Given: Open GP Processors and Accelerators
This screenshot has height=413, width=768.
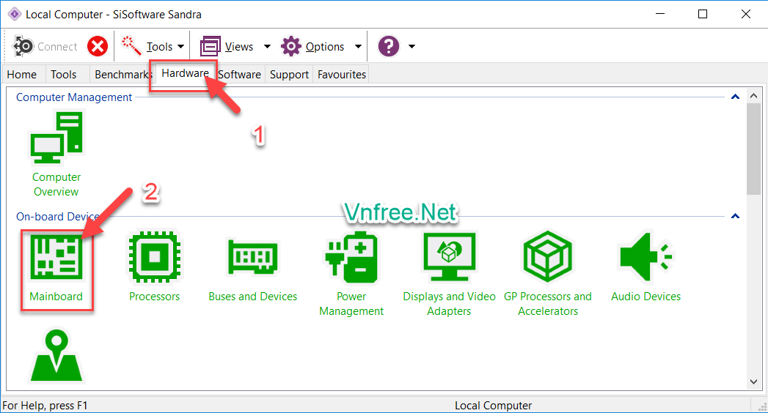Looking at the screenshot, I should 547,256.
